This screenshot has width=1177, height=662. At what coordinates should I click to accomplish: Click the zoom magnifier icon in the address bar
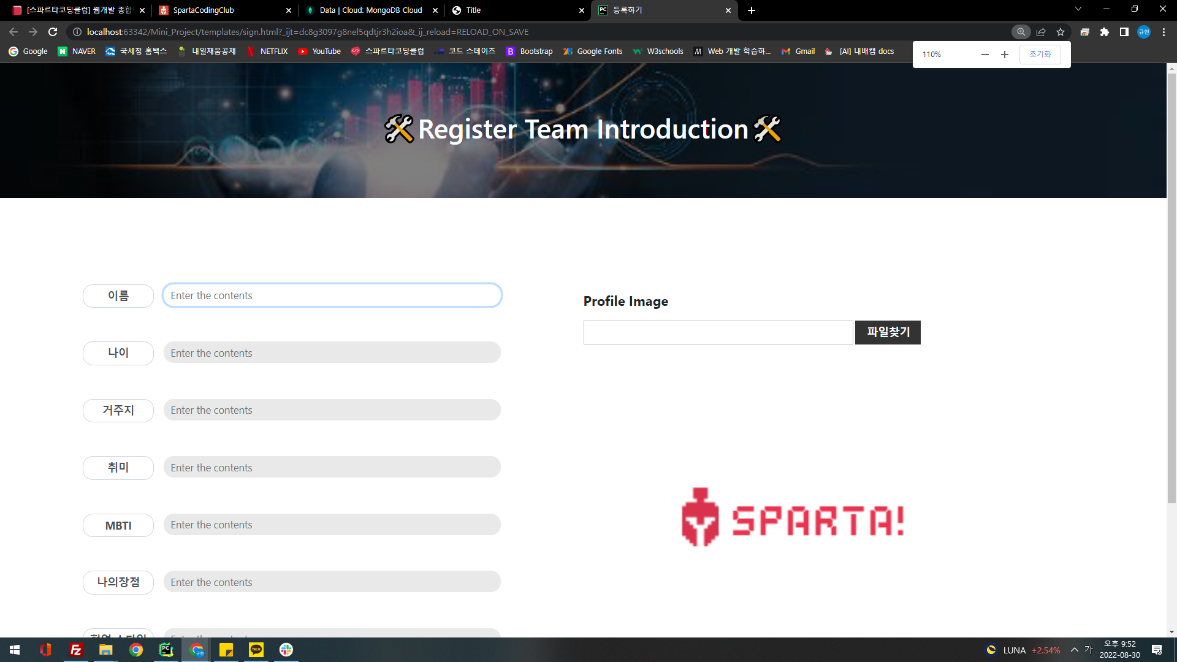(x=1021, y=32)
